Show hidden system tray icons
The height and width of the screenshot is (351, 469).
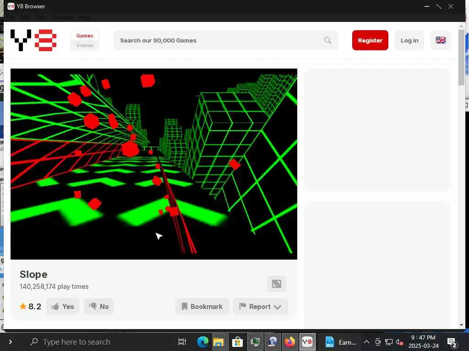pyautogui.click(x=366, y=342)
